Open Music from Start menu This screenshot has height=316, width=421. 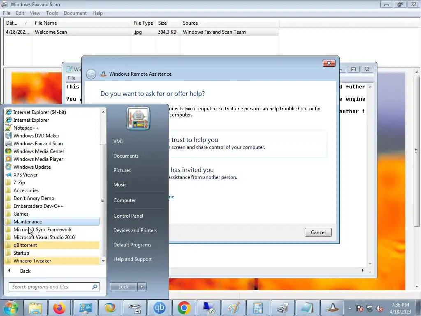[120, 185]
